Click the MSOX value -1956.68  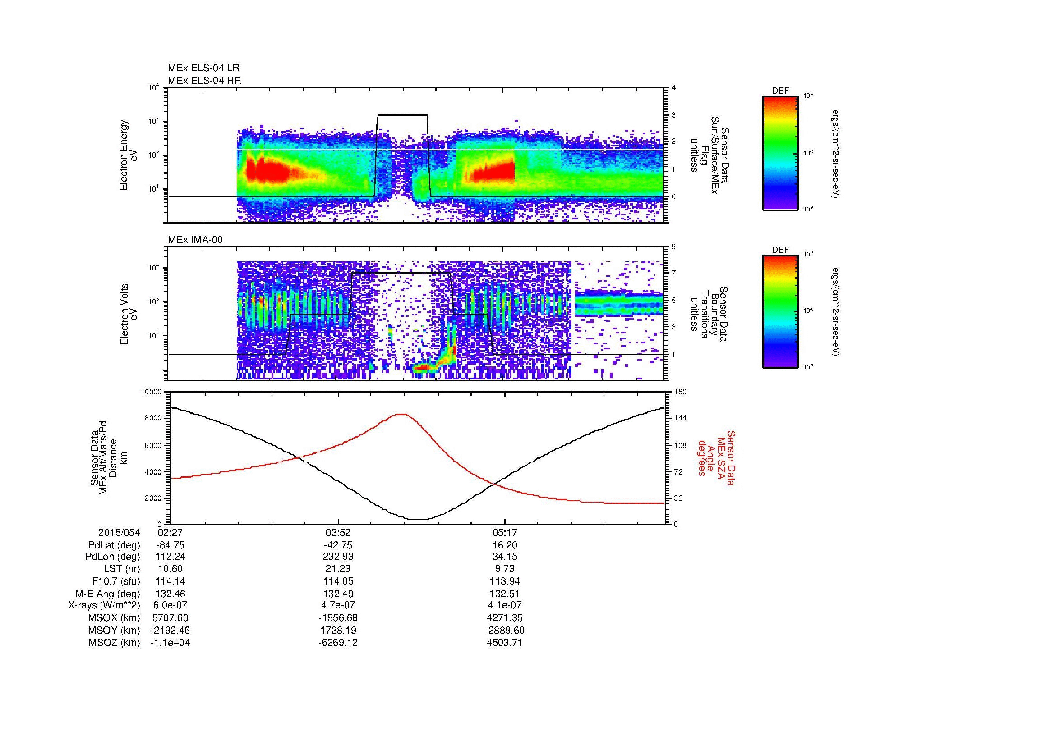coord(338,618)
